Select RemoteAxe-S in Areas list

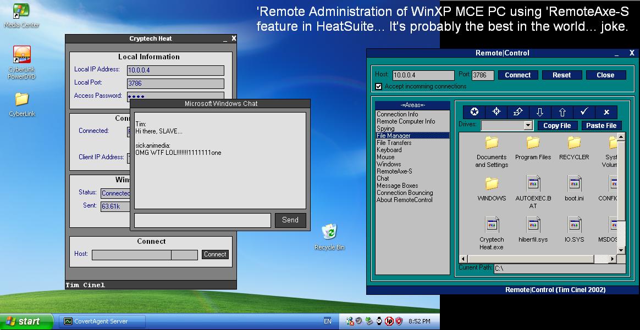click(394, 171)
